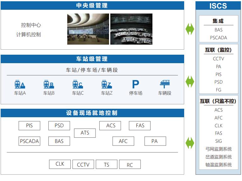Image resolution: width=242 pixels, height=181 pixels.
Task: Click the 车站C train icon
Action: pyautogui.click(x=77, y=84)
